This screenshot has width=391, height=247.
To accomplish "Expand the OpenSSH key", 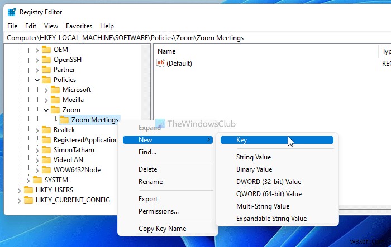I will pyautogui.click(x=37, y=60).
